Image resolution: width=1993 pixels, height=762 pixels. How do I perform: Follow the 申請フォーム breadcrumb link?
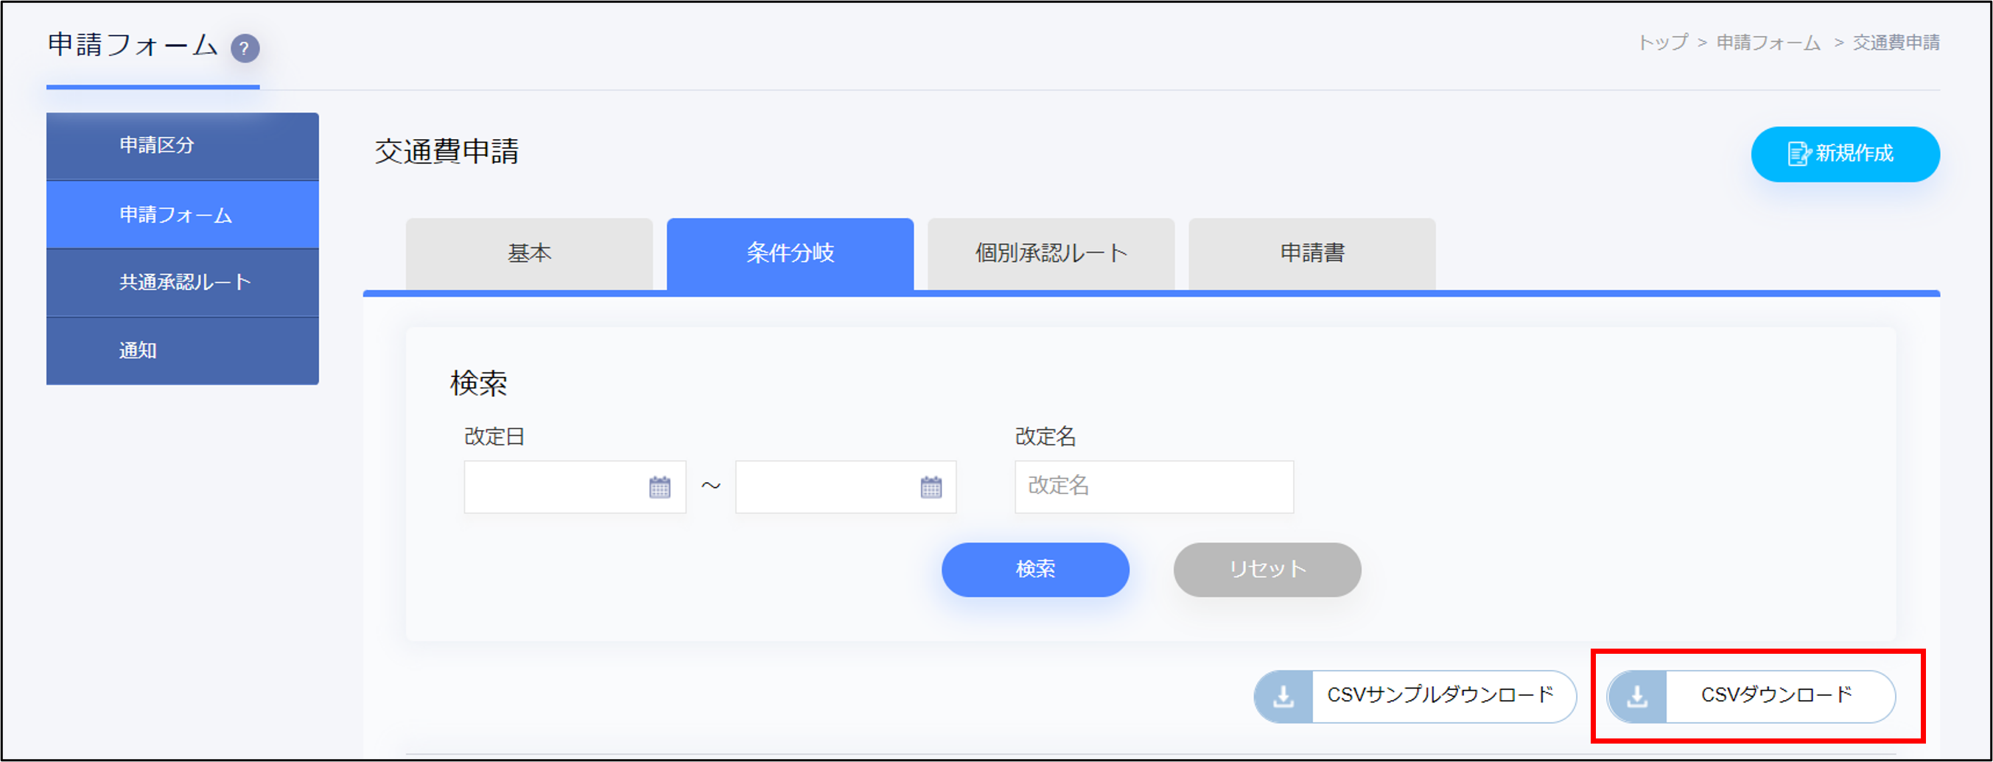(1768, 43)
